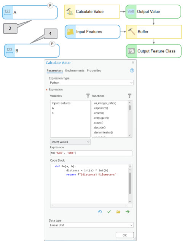Image resolution: width=185 pixels, height=241 pixels.
Task: Click the Variables filter funnel icon
Action: tap(88, 96)
